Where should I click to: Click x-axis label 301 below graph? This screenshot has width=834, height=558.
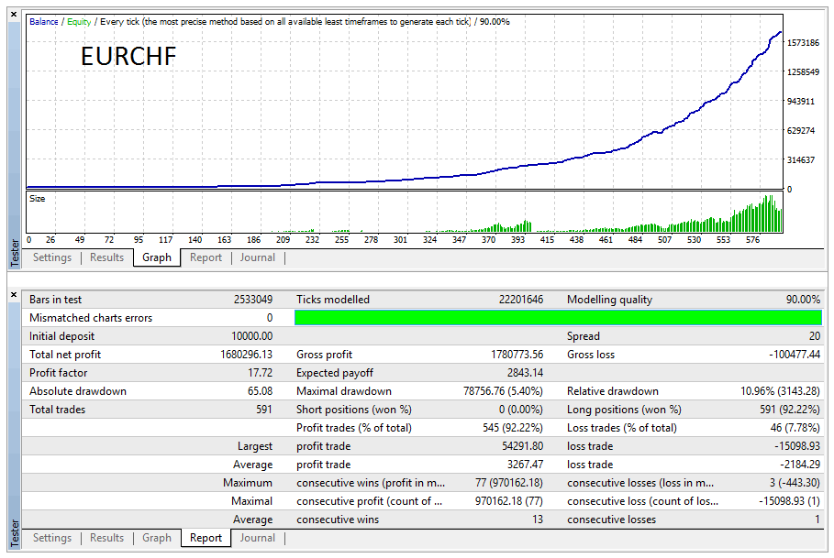point(401,239)
